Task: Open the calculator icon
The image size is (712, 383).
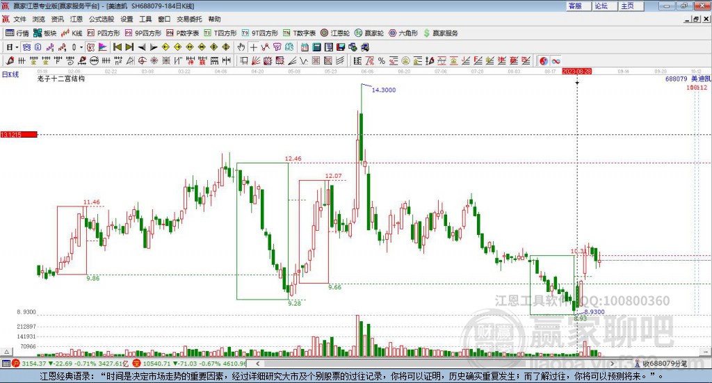Action: 316,47
